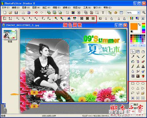Choose the rectangle selection shape

click(x=133, y=83)
